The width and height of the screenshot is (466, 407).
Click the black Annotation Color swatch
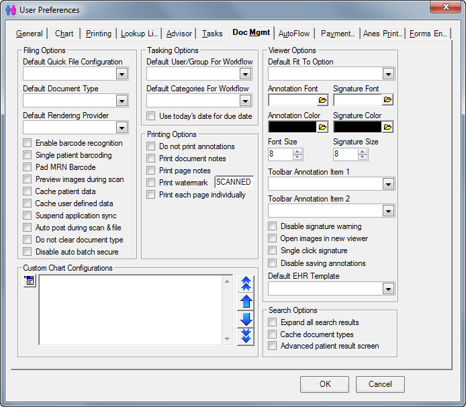tap(293, 127)
